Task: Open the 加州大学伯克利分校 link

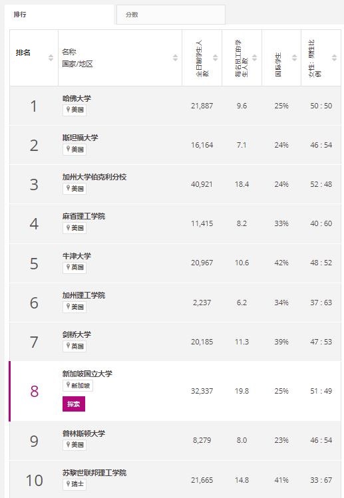Action: pos(94,177)
